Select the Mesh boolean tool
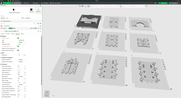Viewport: 181px width, 98px height. 111,6
